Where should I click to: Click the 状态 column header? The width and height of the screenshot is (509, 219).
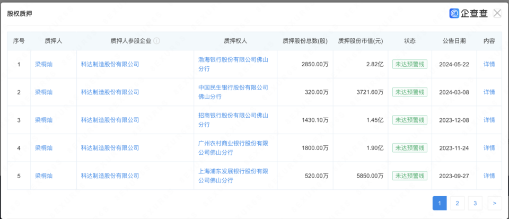tap(410, 41)
